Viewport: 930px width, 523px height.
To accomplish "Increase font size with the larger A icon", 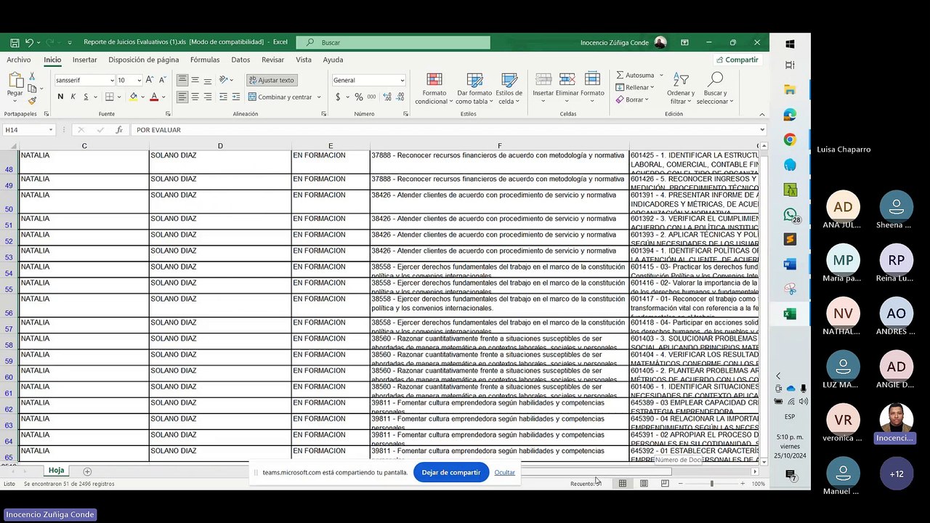I will click(150, 80).
